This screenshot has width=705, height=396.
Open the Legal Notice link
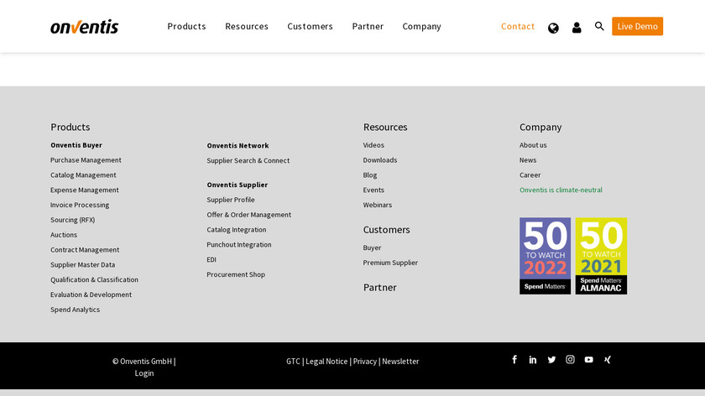coord(326,362)
